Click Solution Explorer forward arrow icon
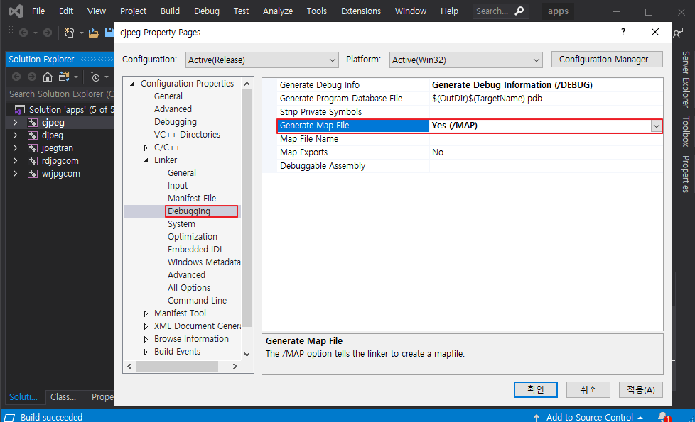 click(x=32, y=77)
